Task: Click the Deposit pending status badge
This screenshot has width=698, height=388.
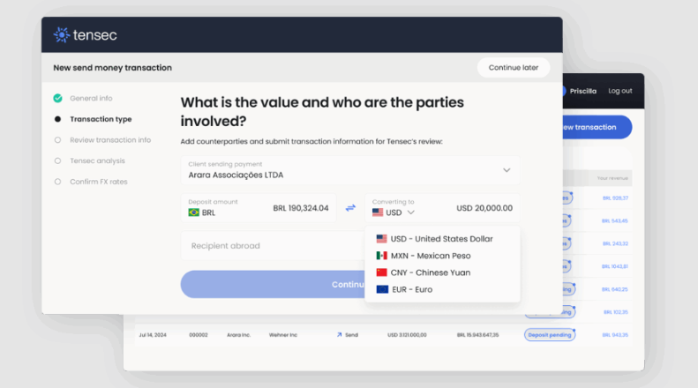Action: coord(550,334)
